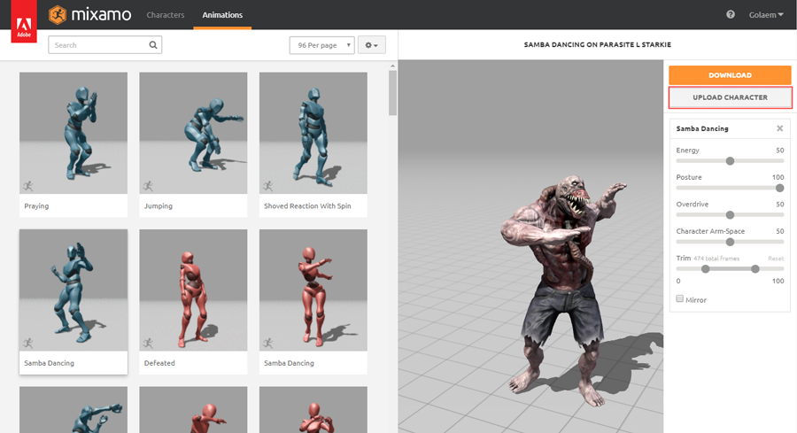
Task: Click the 'Jumping' caption text
Action: click(159, 205)
